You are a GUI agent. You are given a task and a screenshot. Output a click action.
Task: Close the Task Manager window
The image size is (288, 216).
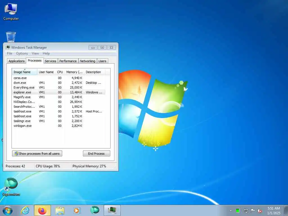tap(111, 47)
